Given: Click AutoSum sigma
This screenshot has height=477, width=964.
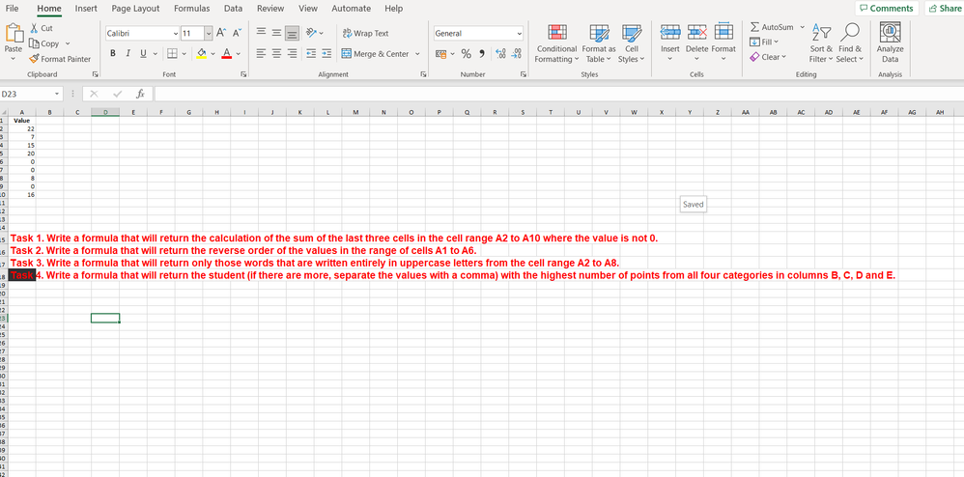Looking at the screenshot, I should pos(755,28).
